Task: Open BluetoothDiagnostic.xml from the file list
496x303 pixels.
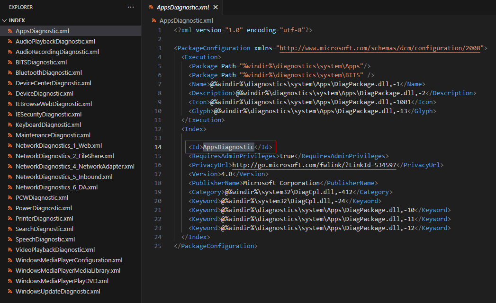Action: [48, 73]
